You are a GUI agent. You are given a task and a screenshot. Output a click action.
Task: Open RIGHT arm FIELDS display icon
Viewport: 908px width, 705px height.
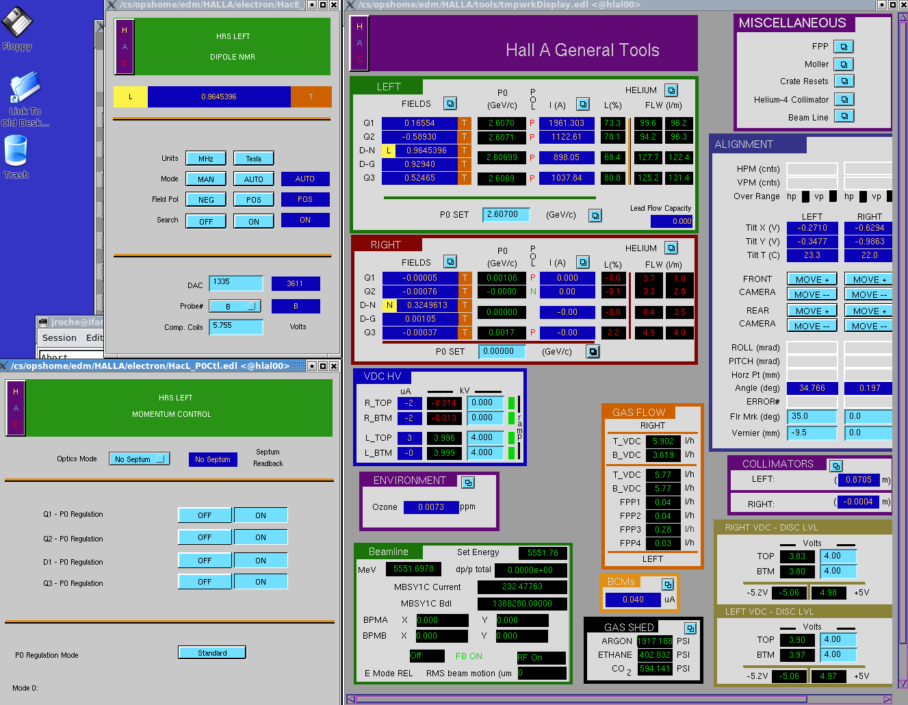click(x=450, y=261)
